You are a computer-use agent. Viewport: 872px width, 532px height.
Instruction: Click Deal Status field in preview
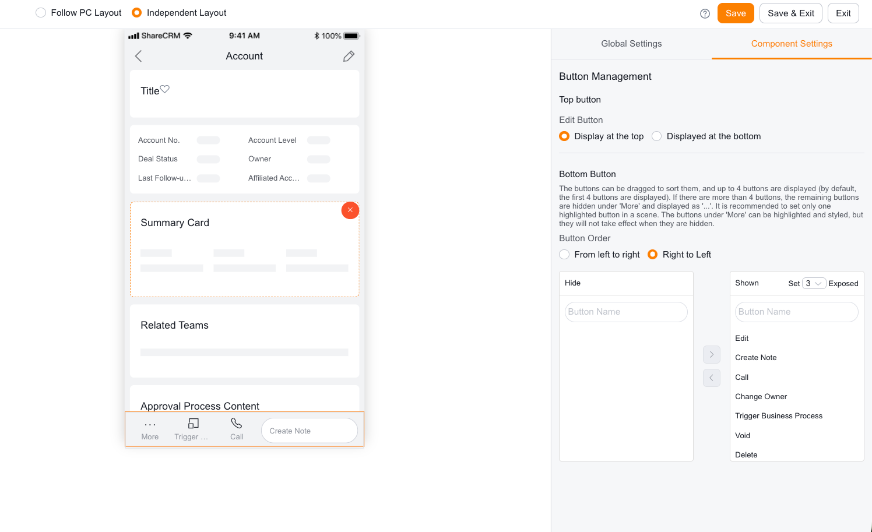[179, 159]
